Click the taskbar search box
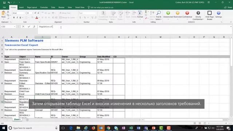This screenshot has width=233, height=131. (x=33, y=128)
